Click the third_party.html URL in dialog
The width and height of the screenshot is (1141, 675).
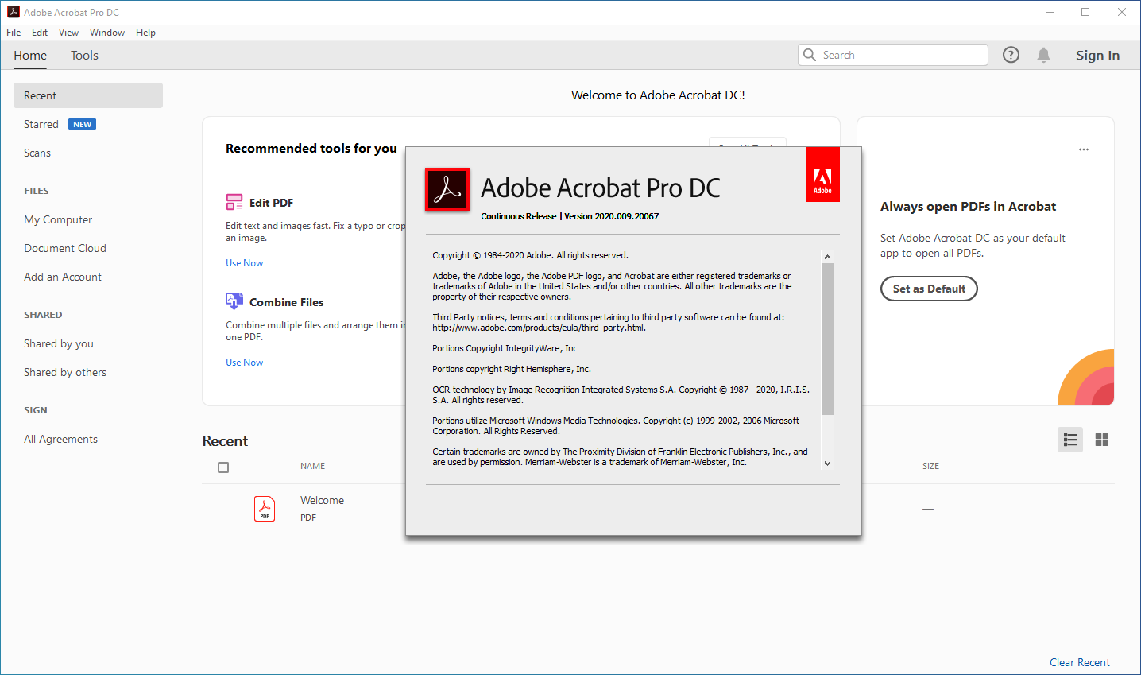(x=539, y=328)
